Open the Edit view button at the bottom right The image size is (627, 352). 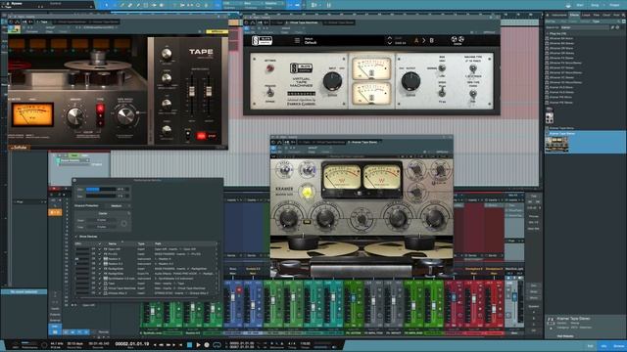point(590,346)
